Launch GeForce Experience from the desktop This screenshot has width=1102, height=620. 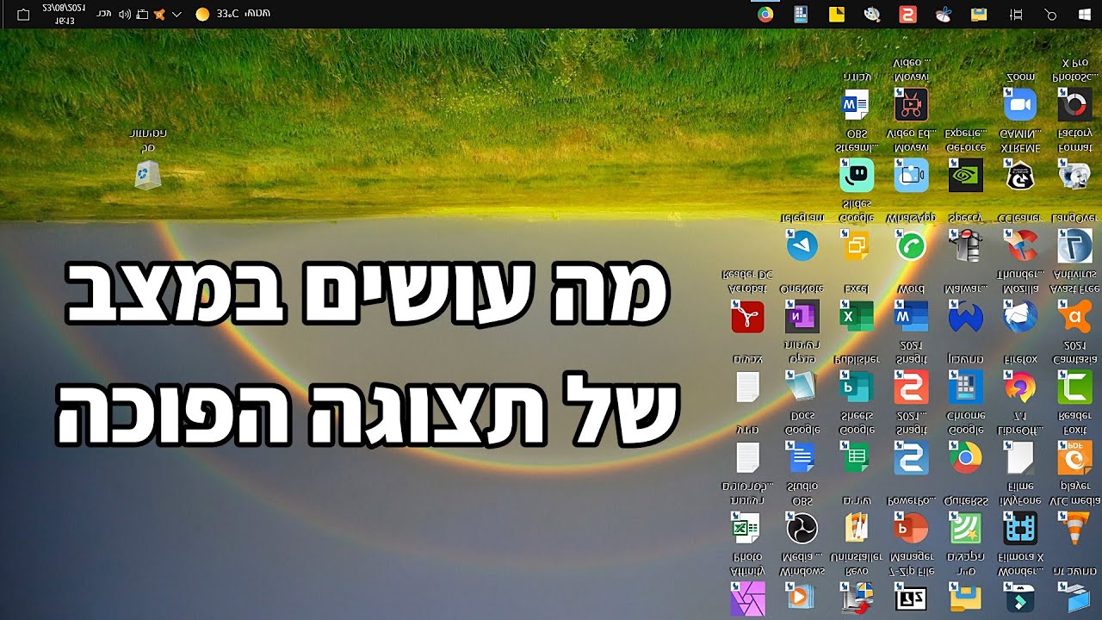click(x=965, y=176)
